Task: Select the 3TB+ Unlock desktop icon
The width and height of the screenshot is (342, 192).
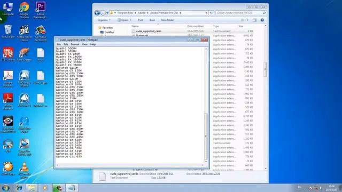Action: pyautogui.click(x=8, y=54)
